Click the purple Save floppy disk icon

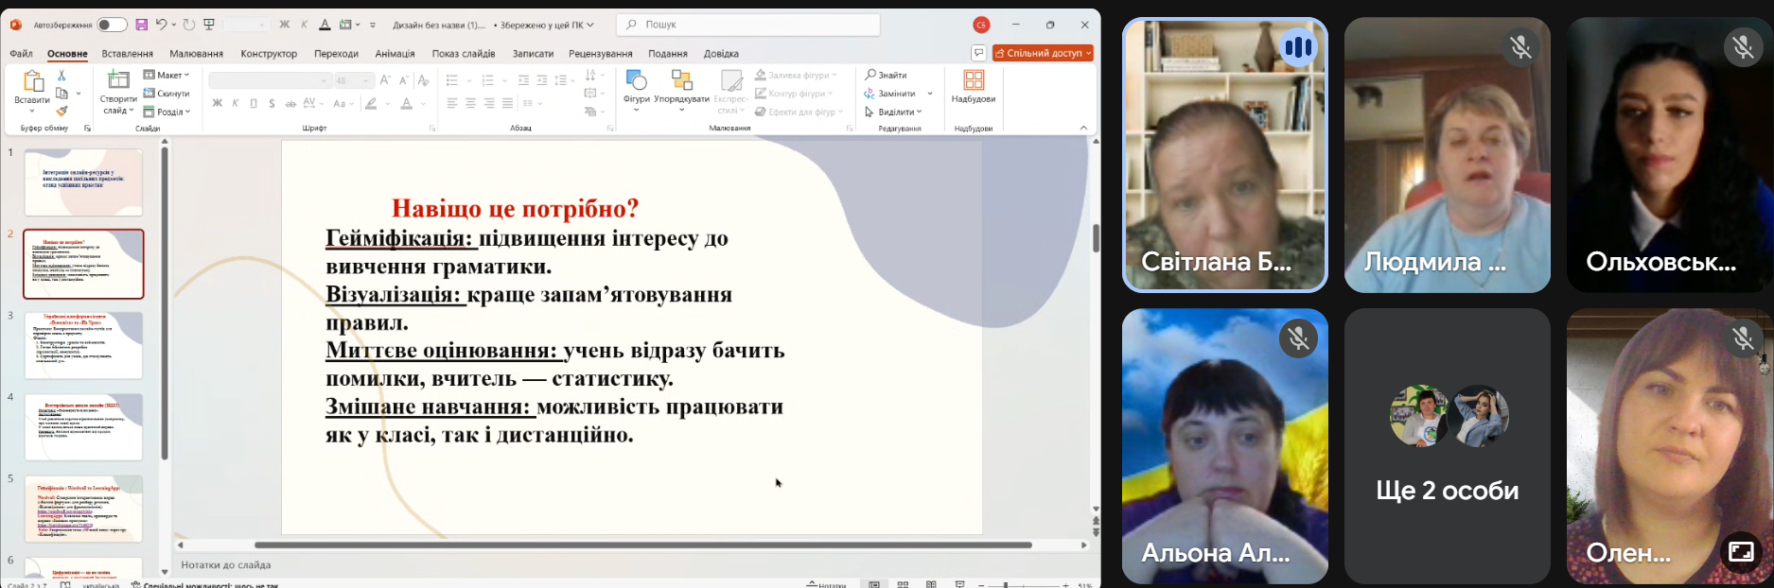point(141,25)
